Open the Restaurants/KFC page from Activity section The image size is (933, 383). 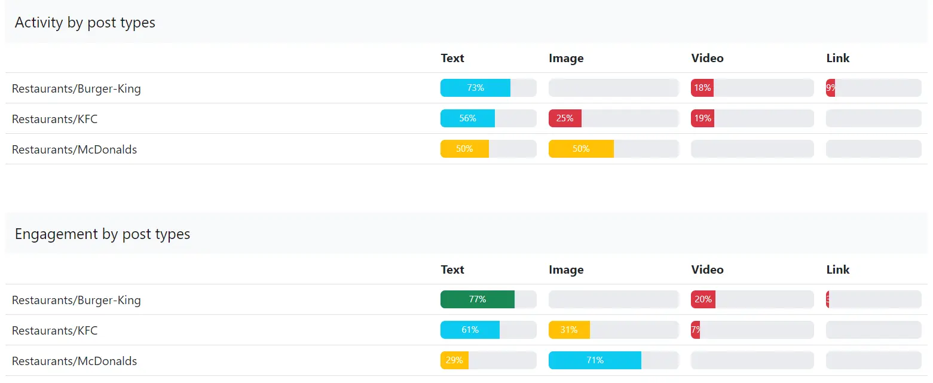click(x=55, y=119)
